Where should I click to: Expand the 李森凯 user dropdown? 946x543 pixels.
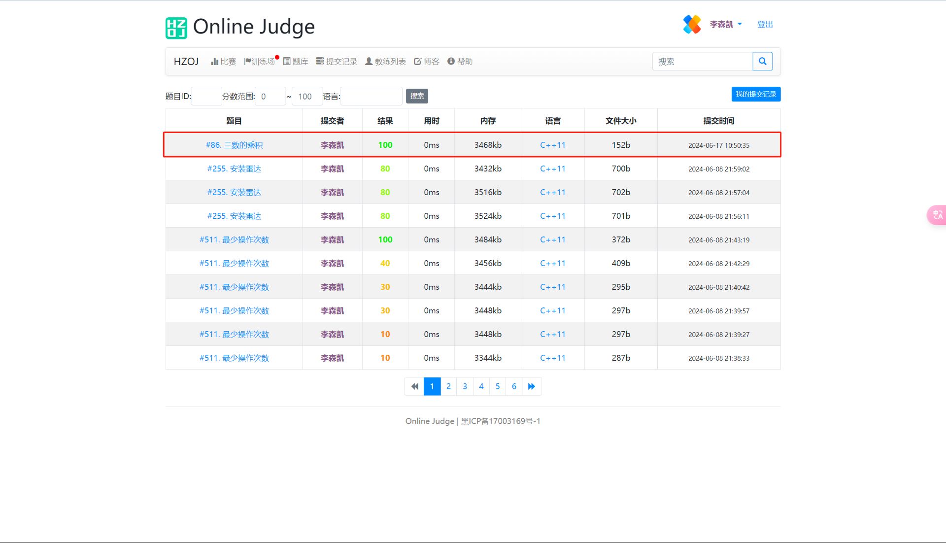pyautogui.click(x=725, y=24)
